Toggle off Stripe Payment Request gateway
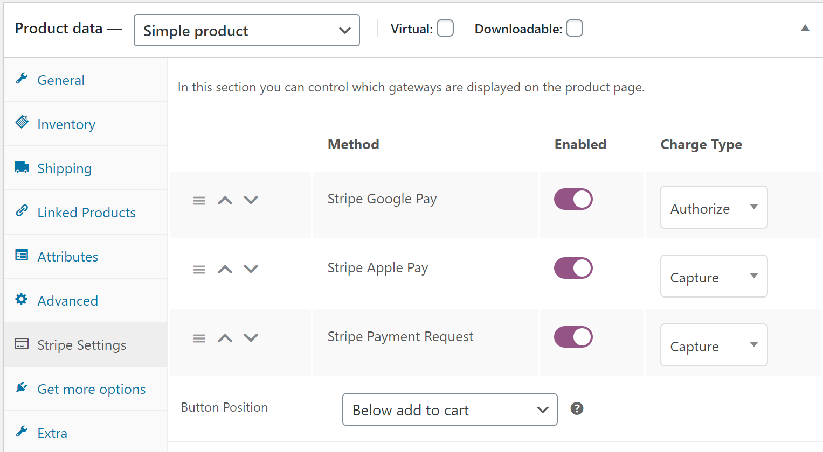 pos(573,337)
